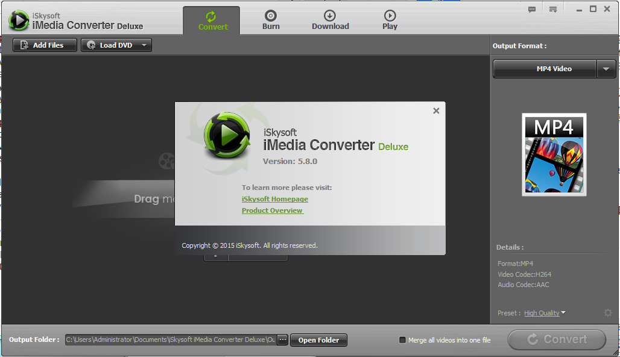Click the Add Files button
Screen dimensions: 620x357
pyautogui.click(x=45, y=45)
